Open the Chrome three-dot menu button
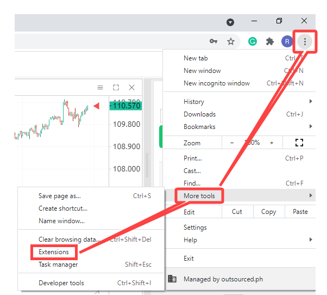 pyautogui.click(x=305, y=41)
